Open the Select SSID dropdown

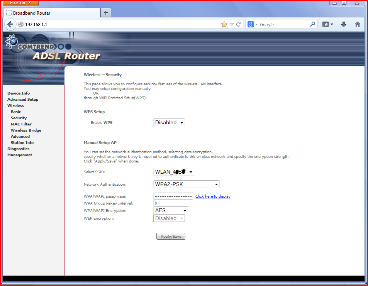coord(174,172)
